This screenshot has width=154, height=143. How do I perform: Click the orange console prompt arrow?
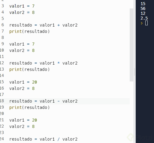point(142,23)
